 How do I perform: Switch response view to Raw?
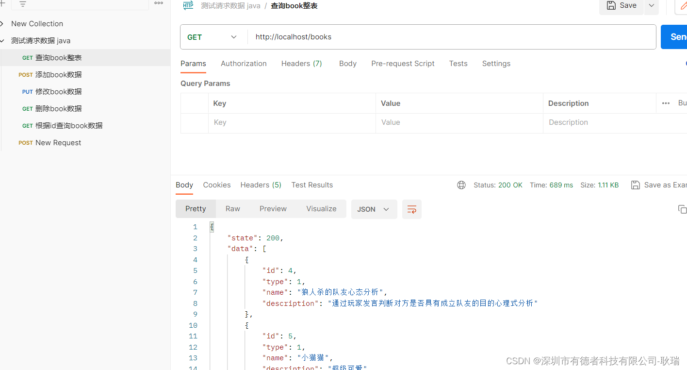[x=233, y=209]
